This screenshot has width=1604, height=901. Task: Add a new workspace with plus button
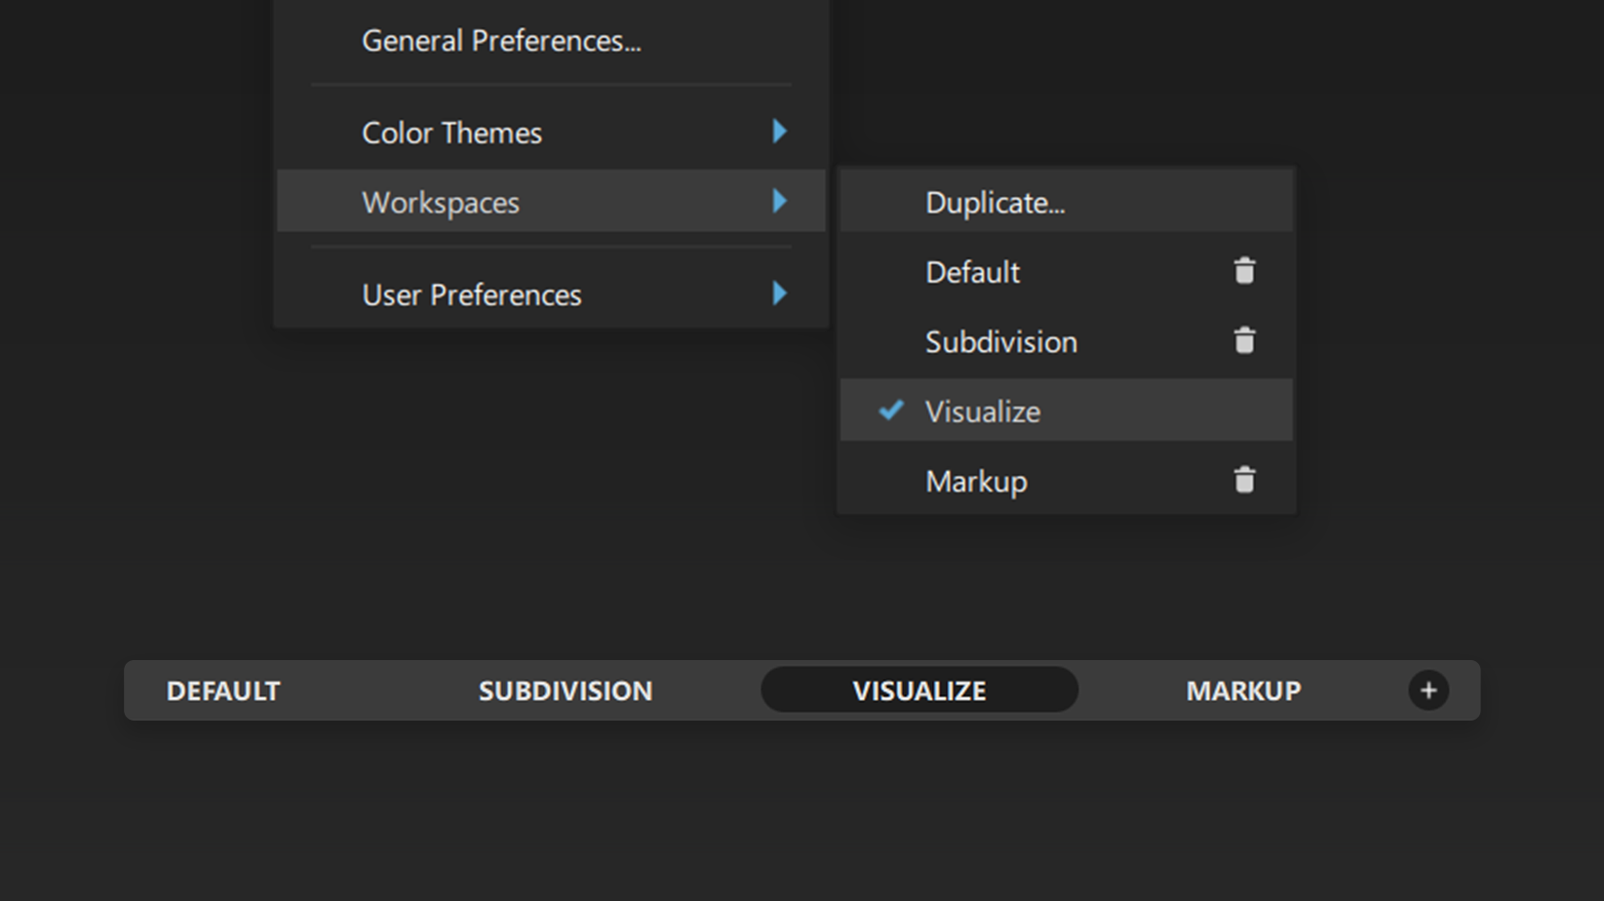pos(1428,690)
